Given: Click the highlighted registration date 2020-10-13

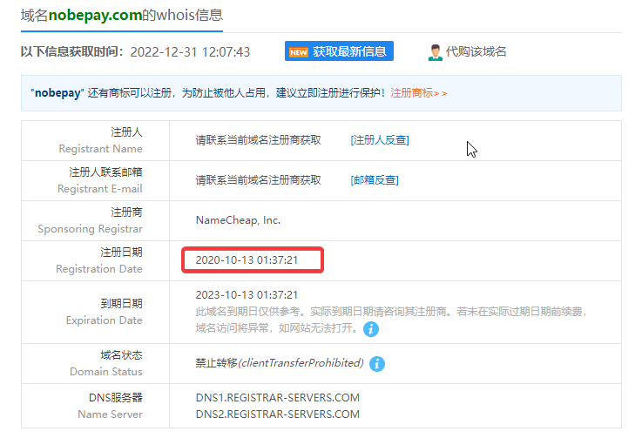Looking at the screenshot, I should click(x=247, y=260).
